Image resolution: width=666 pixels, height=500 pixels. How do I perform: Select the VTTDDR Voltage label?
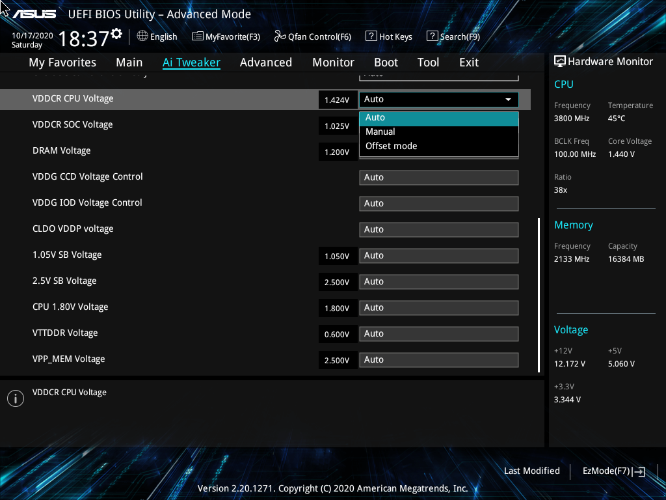(65, 333)
